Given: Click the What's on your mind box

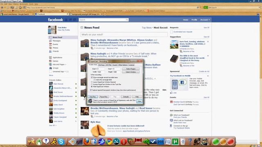Looking at the screenshot, I should pos(124,35).
